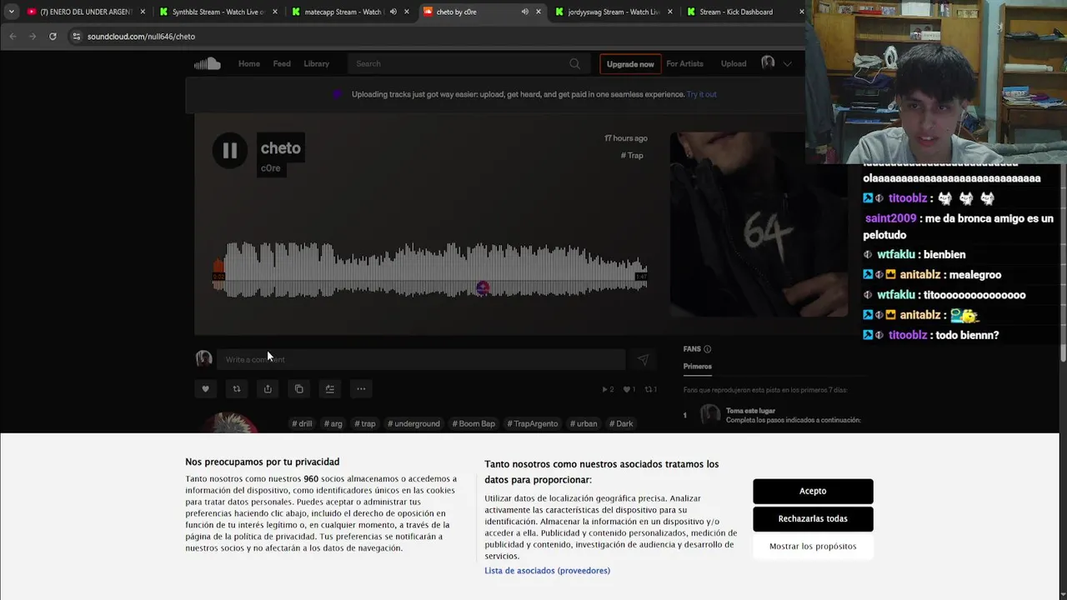Viewport: 1067px width, 600px height.
Task: Click the likes count icon
Action: coord(627,389)
